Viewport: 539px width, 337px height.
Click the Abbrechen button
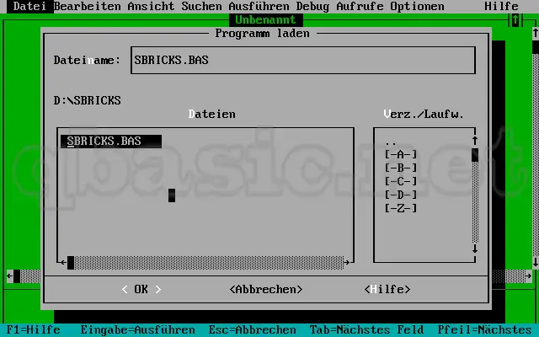266,289
